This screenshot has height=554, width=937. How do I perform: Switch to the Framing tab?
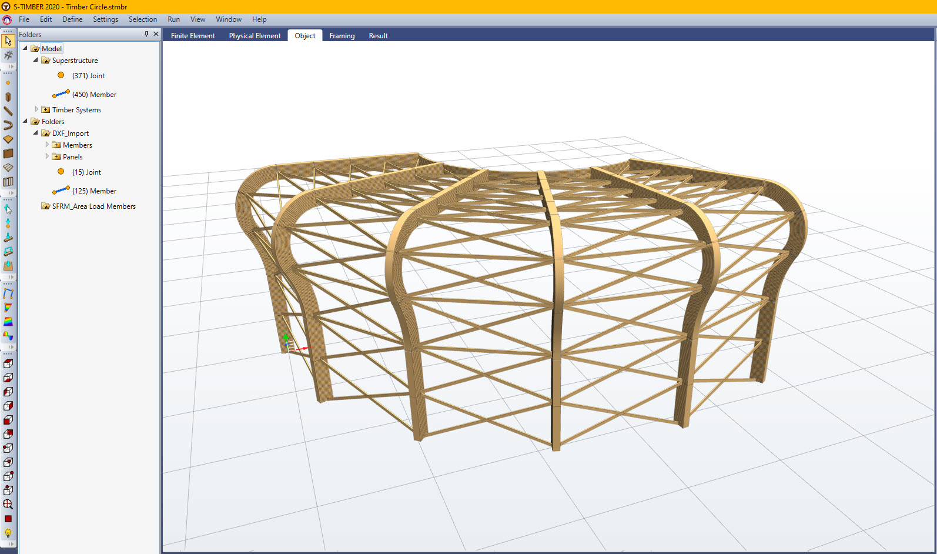coord(342,36)
